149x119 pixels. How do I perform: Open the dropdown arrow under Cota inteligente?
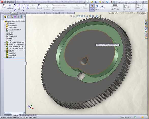(x=10, y=11)
